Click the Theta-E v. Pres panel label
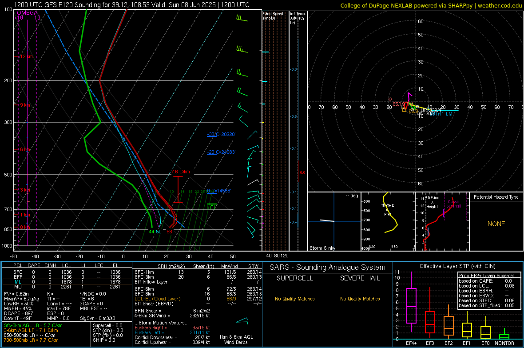This screenshot has height=348, width=524. (x=388, y=209)
